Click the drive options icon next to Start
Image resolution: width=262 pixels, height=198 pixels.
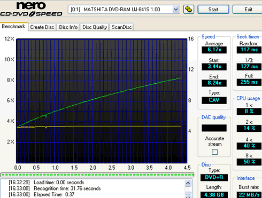pos(189,9)
